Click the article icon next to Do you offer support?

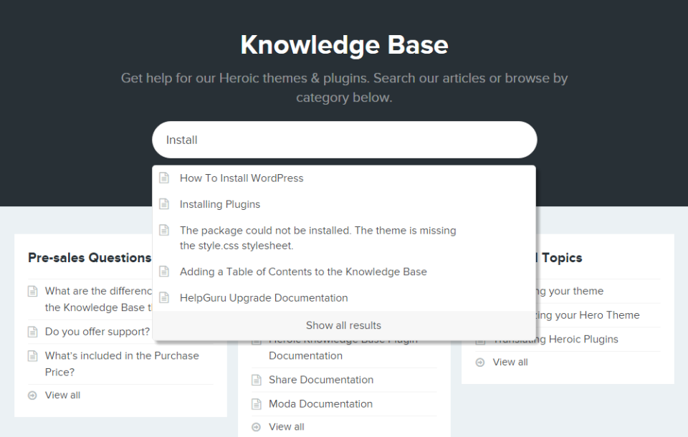32,331
